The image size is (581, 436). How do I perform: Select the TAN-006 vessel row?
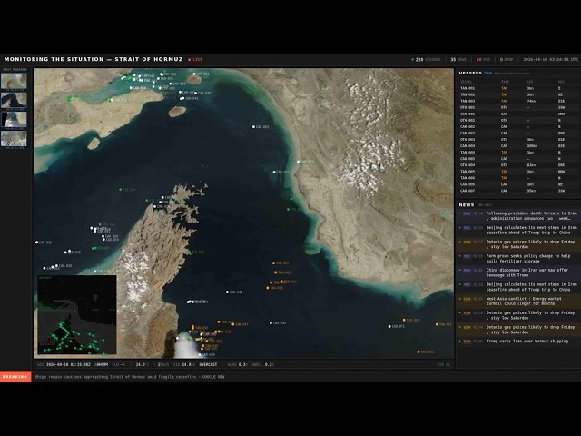[518, 178]
